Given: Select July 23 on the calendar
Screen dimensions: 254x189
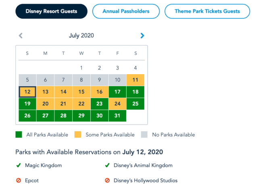Looking at the screenshot, I should point(100,104).
